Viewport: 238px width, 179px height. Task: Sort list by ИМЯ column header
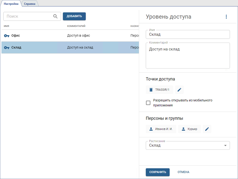(6, 26)
